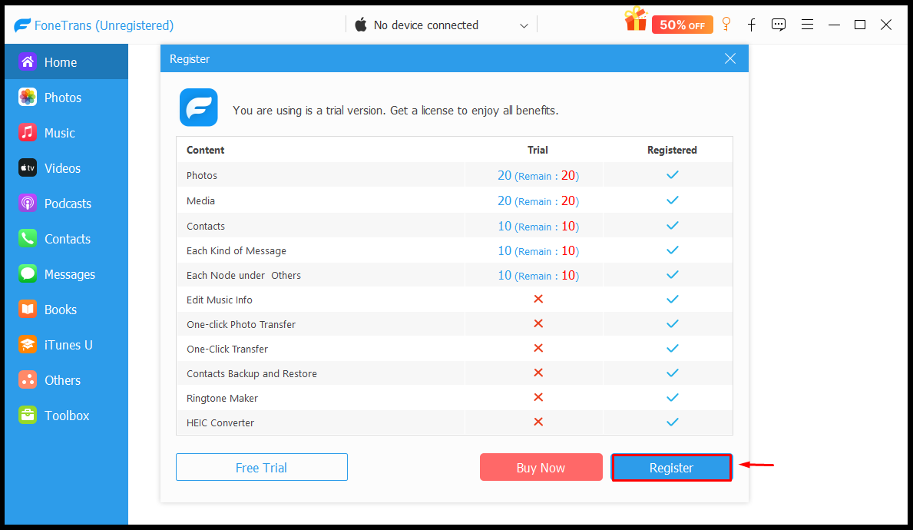Open the Facebook icon in title bar

pyautogui.click(x=752, y=25)
